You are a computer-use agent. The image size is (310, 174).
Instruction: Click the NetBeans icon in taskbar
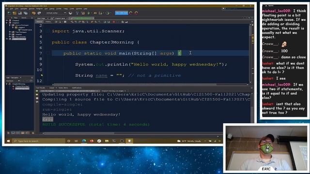coord(129,141)
